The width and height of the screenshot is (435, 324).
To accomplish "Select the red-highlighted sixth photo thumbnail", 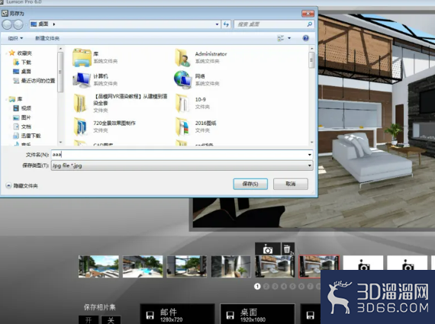I will pos(319,266).
